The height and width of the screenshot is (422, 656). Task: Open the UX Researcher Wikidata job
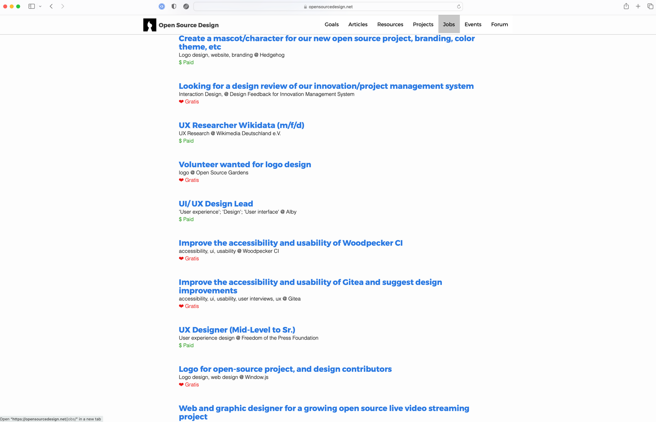pos(241,125)
